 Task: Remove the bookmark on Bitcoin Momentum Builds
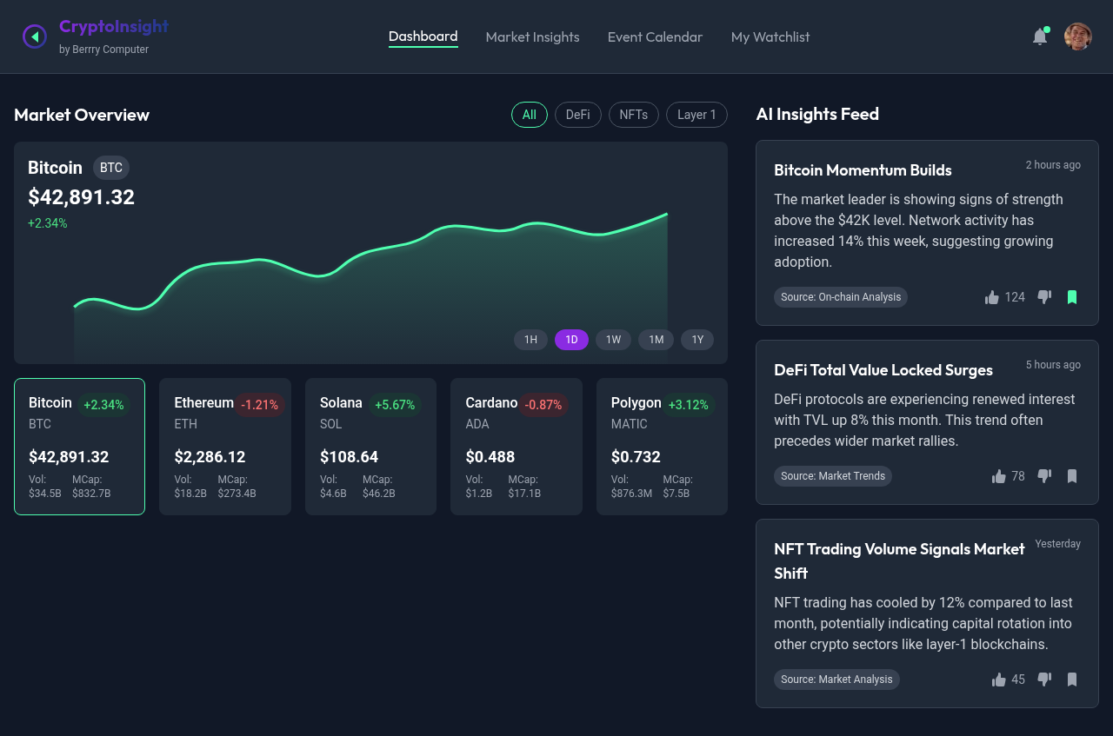coord(1071,296)
